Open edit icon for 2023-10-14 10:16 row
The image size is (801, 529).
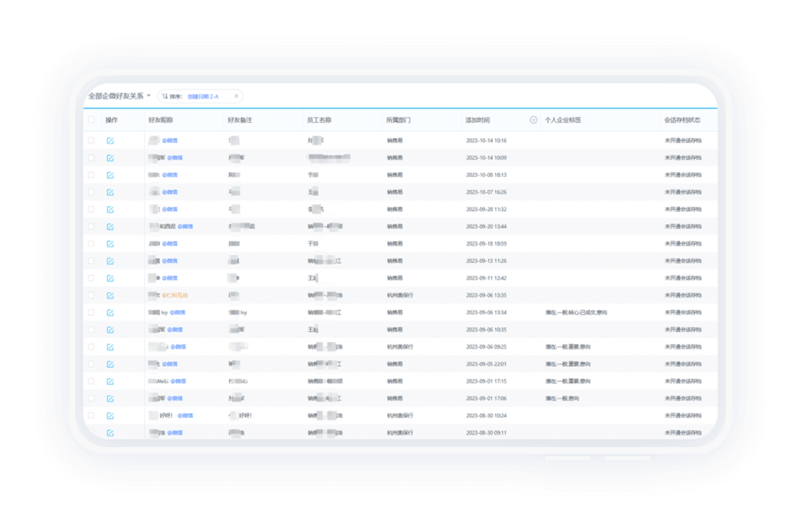tap(110, 141)
